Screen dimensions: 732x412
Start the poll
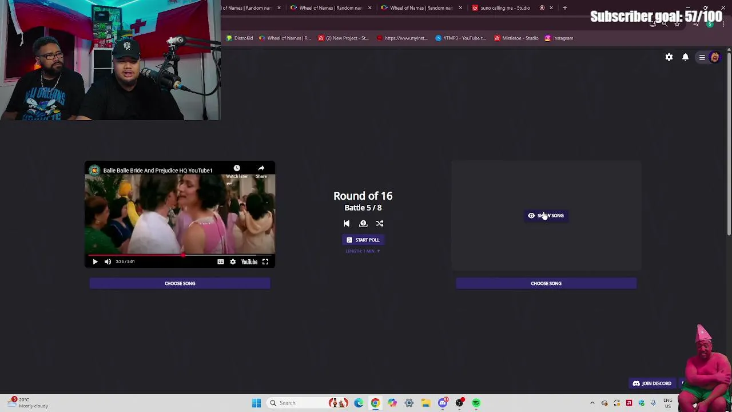coord(363,240)
